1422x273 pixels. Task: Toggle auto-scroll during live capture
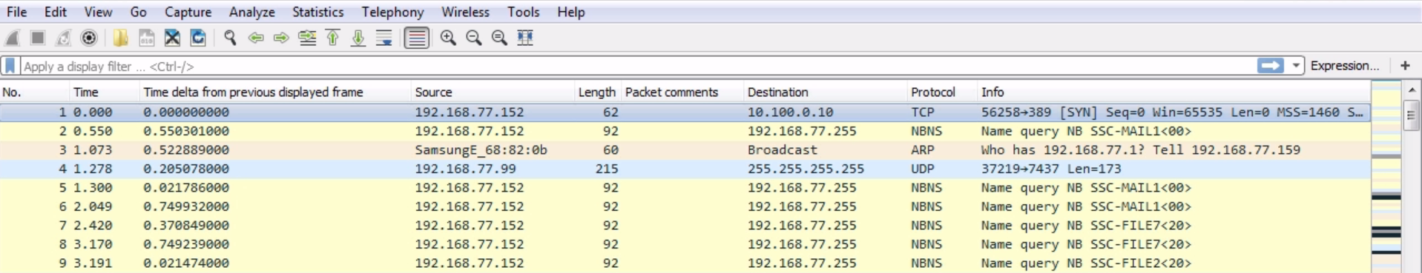click(384, 38)
